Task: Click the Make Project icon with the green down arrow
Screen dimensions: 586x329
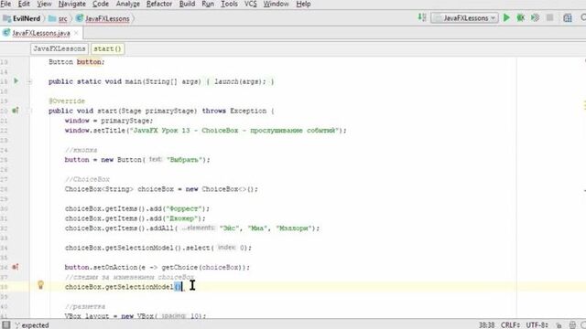Action: [x=422, y=17]
